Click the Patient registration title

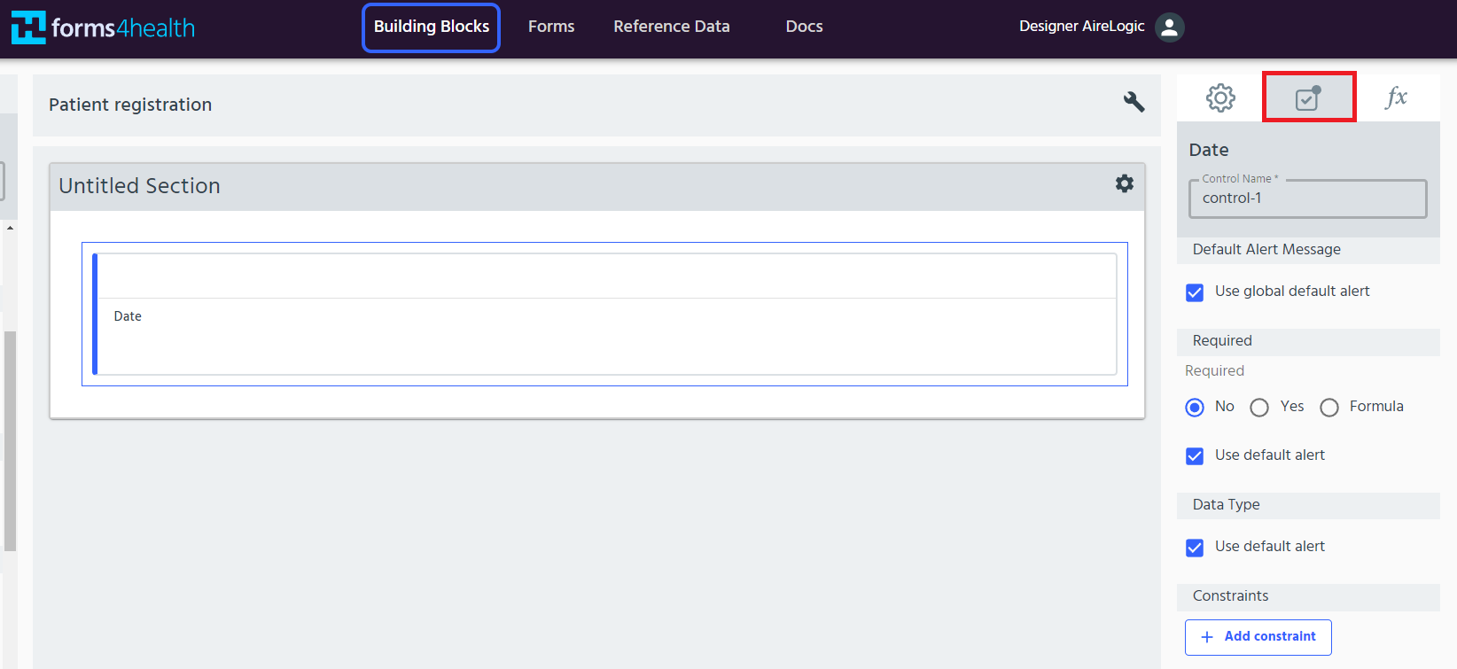click(130, 105)
